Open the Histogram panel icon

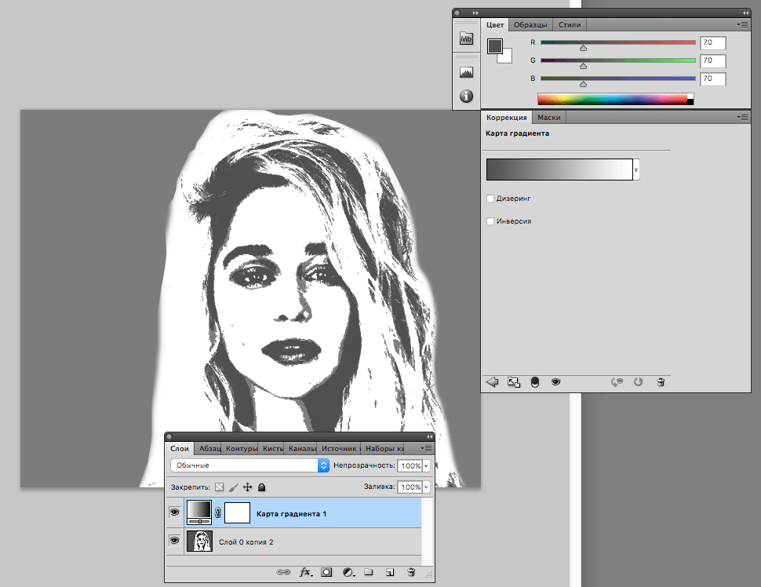[x=466, y=72]
